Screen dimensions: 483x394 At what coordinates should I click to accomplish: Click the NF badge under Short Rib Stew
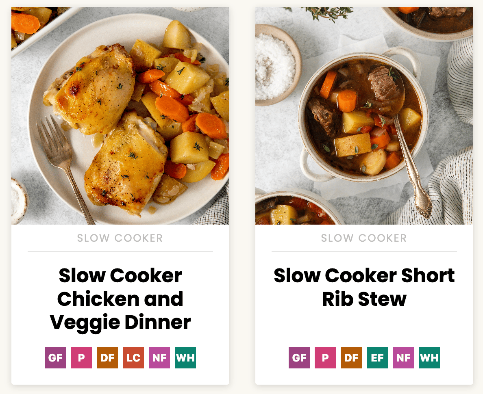coord(403,358)
